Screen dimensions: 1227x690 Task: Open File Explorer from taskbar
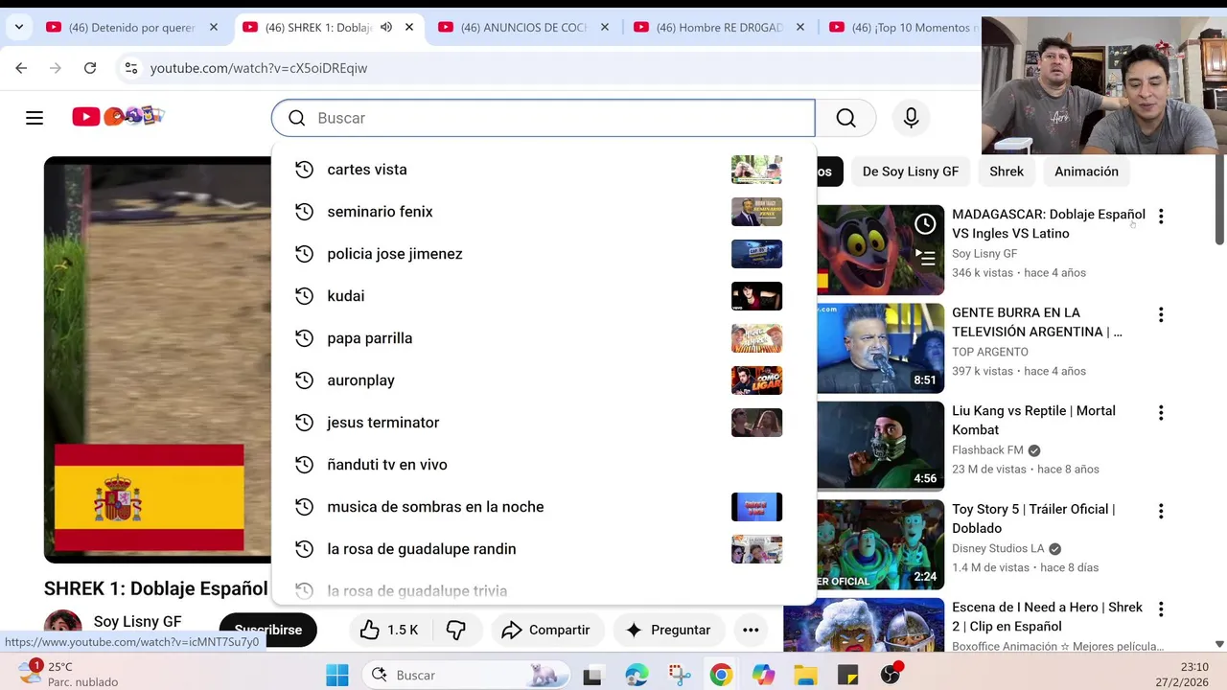click(x=805, y=675)
